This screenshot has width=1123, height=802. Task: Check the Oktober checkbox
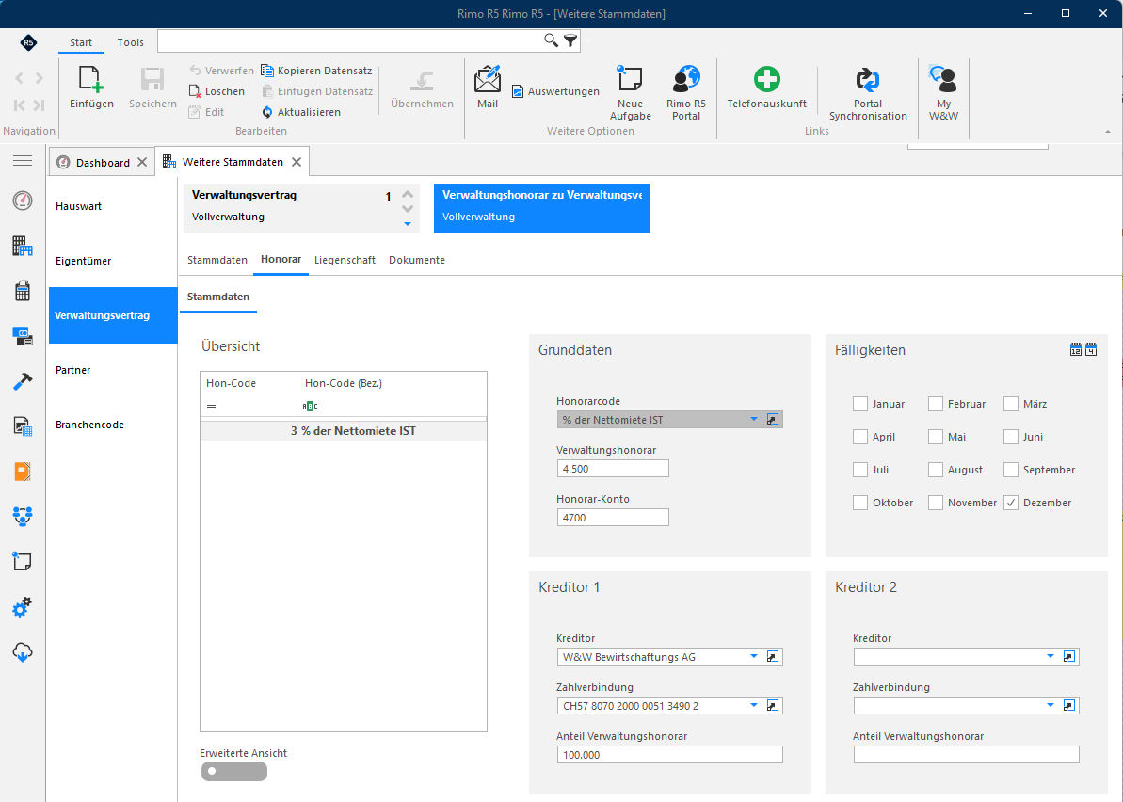coord(860,503)
